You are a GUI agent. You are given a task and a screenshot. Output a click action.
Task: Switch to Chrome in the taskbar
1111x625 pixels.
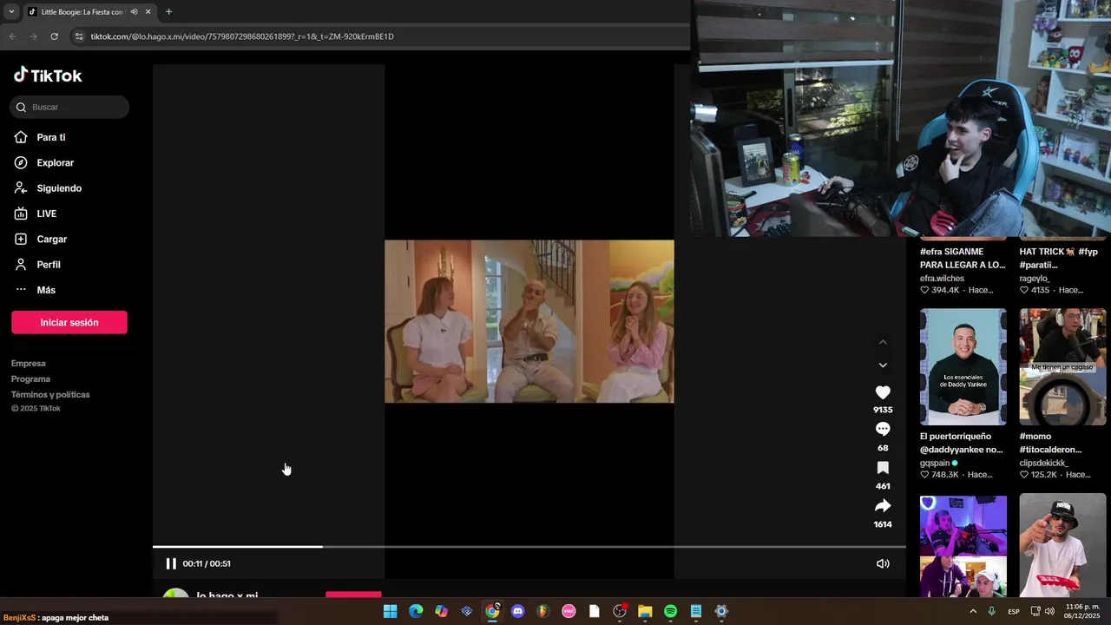pyautogui.click(x=492, y=611)
